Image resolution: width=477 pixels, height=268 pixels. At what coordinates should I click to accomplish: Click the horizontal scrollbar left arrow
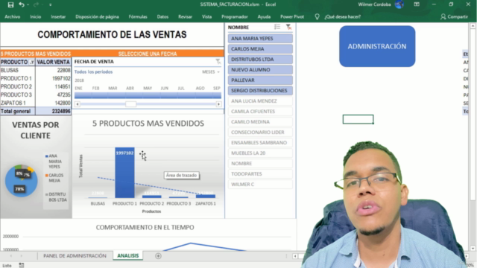(295, 256)
